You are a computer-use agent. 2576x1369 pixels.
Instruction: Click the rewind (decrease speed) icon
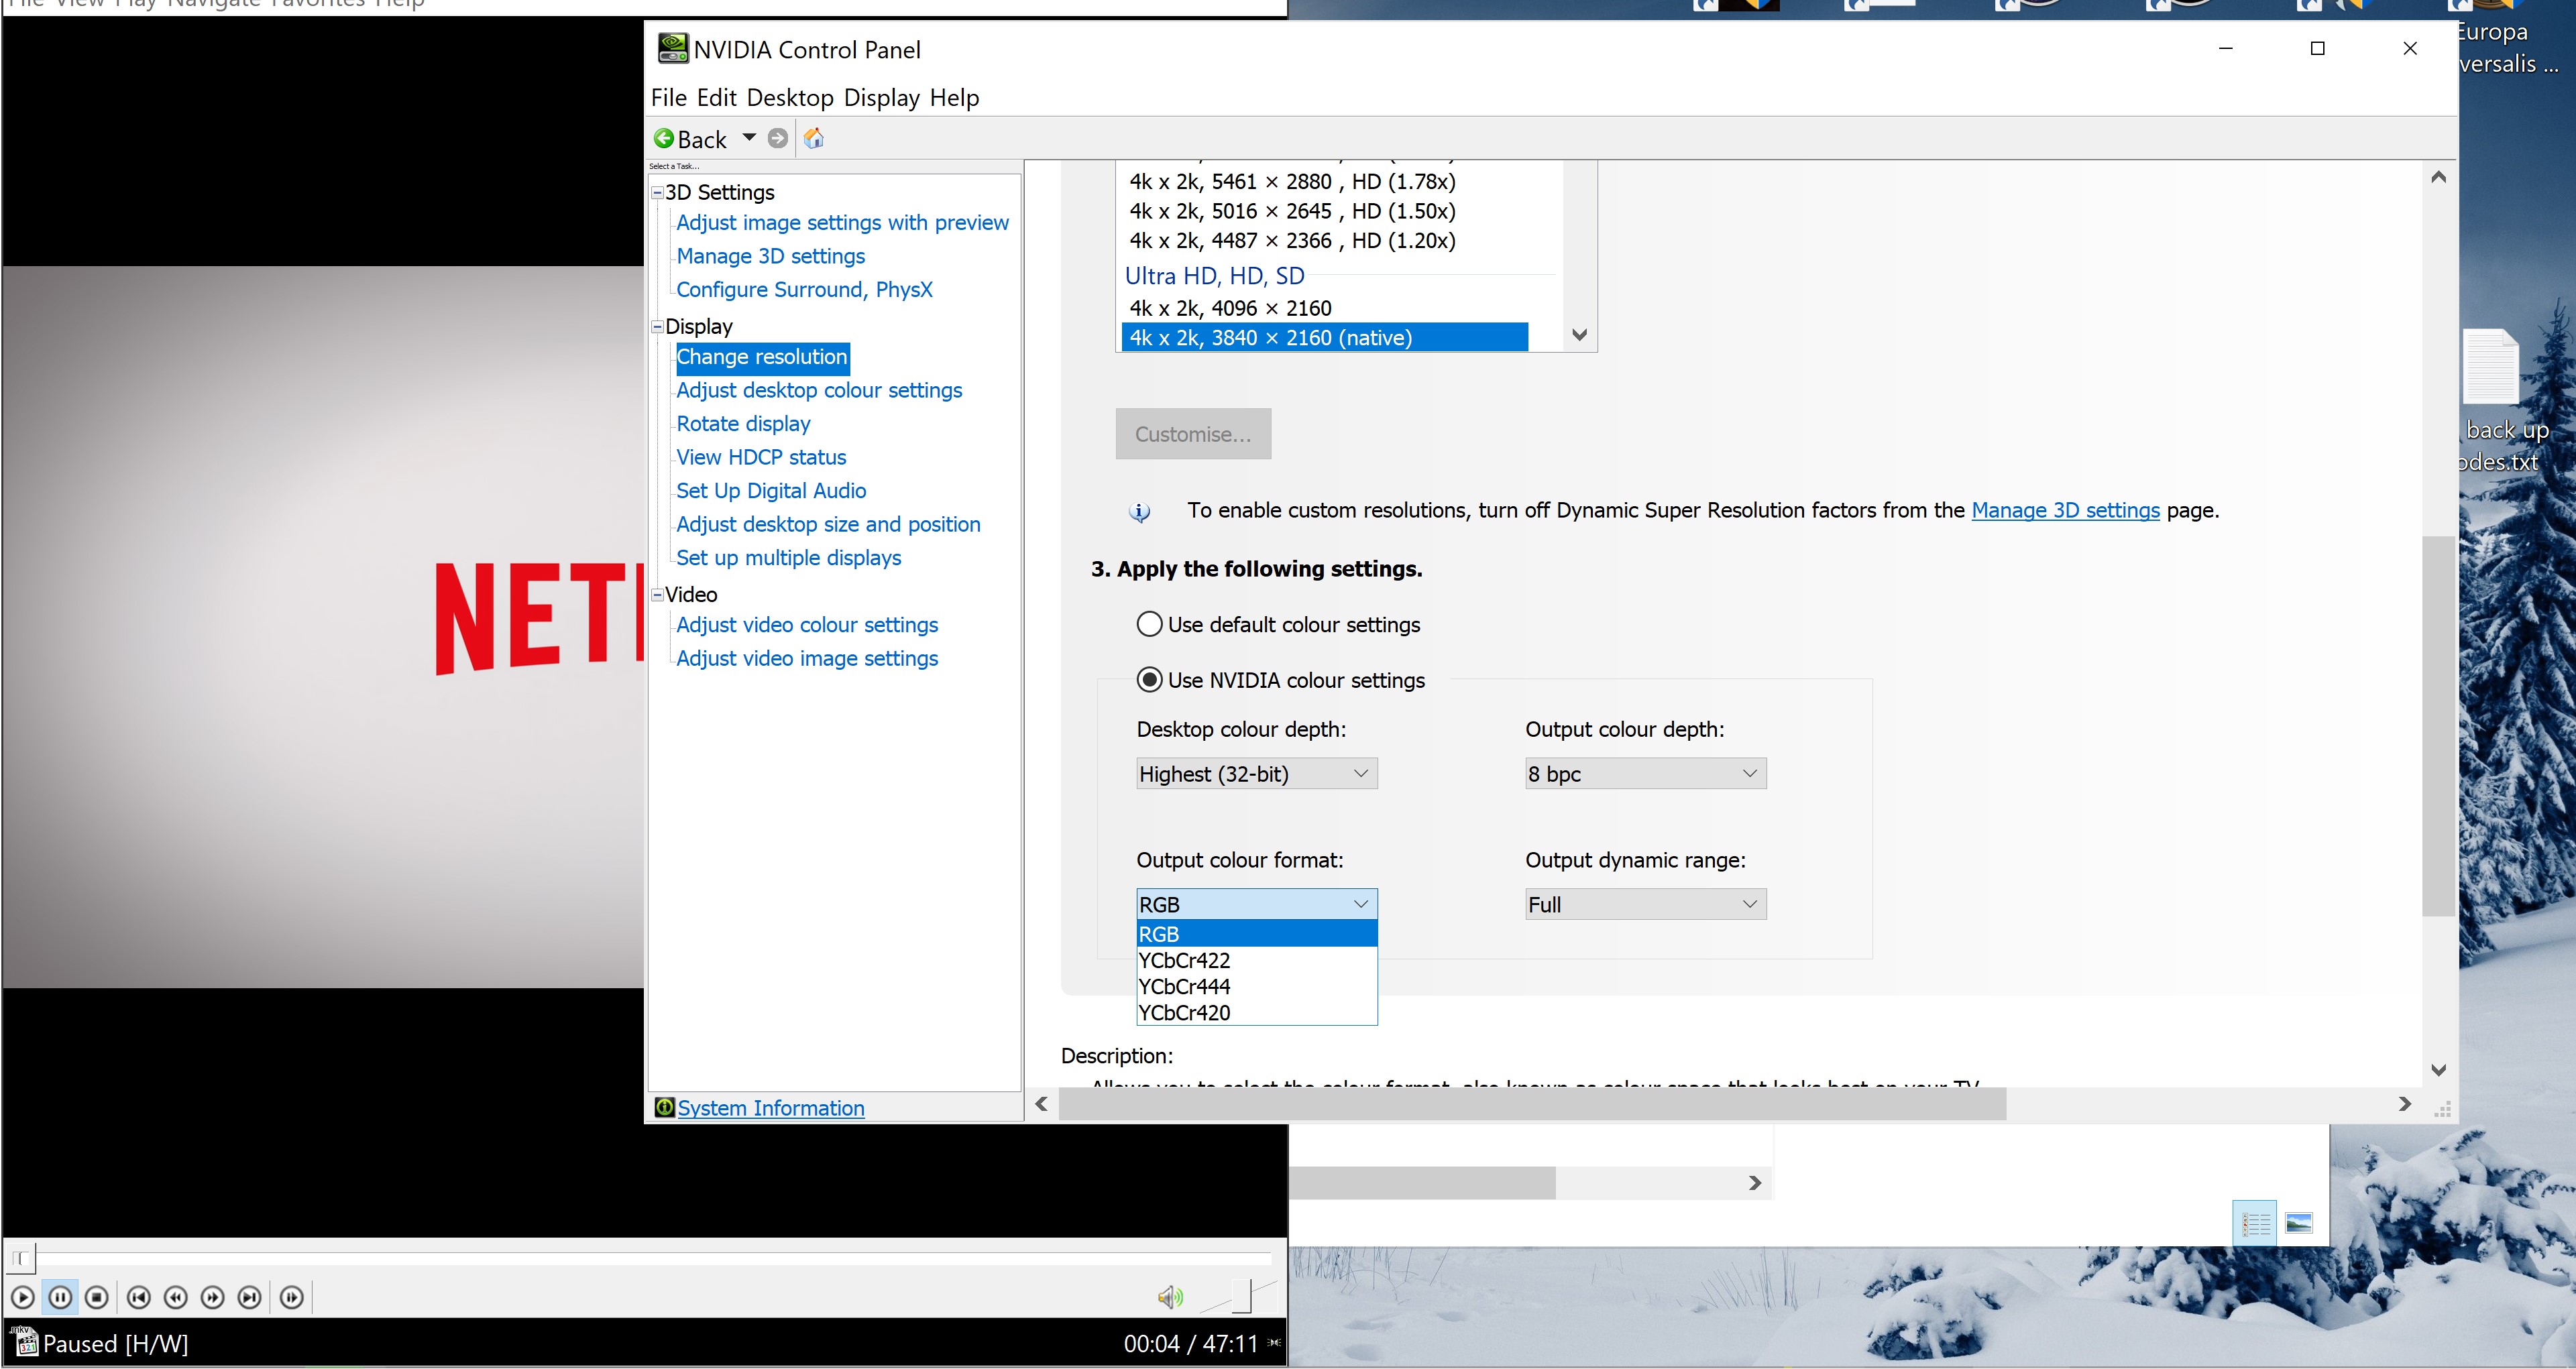pyautogui.click(x=176, y=1297)
